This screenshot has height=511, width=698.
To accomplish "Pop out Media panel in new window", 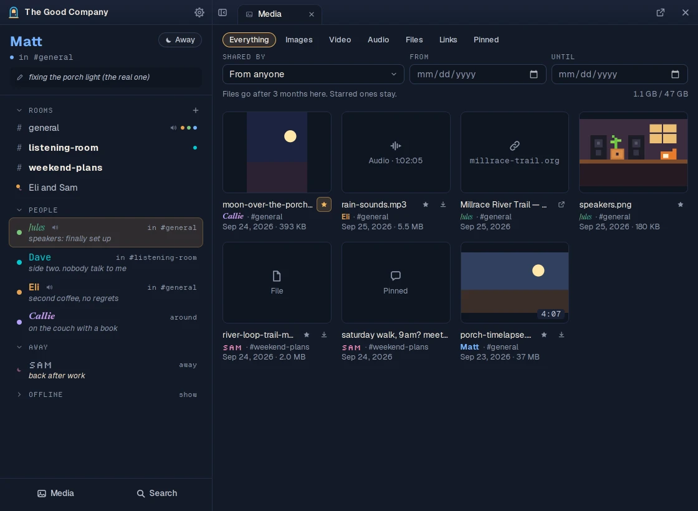I will [x=661, y=12].
